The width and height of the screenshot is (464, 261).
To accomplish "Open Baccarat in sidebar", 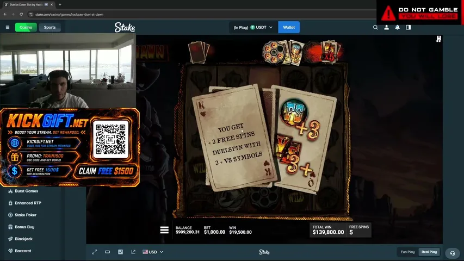I will 23,251.
